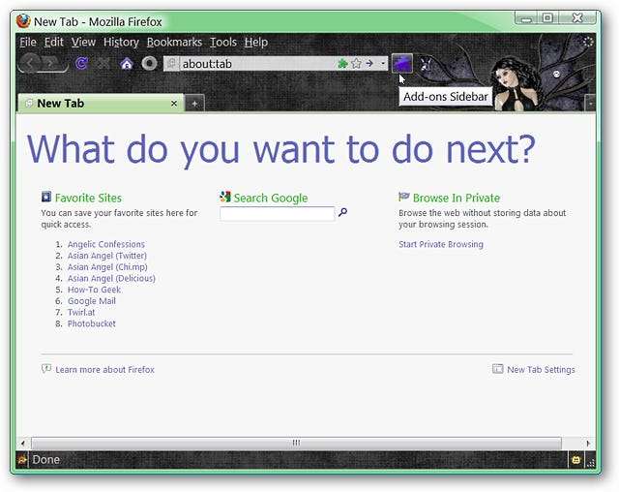Click the Stop loading X icon
Viewport: 619px width, 492px height.
103,63
